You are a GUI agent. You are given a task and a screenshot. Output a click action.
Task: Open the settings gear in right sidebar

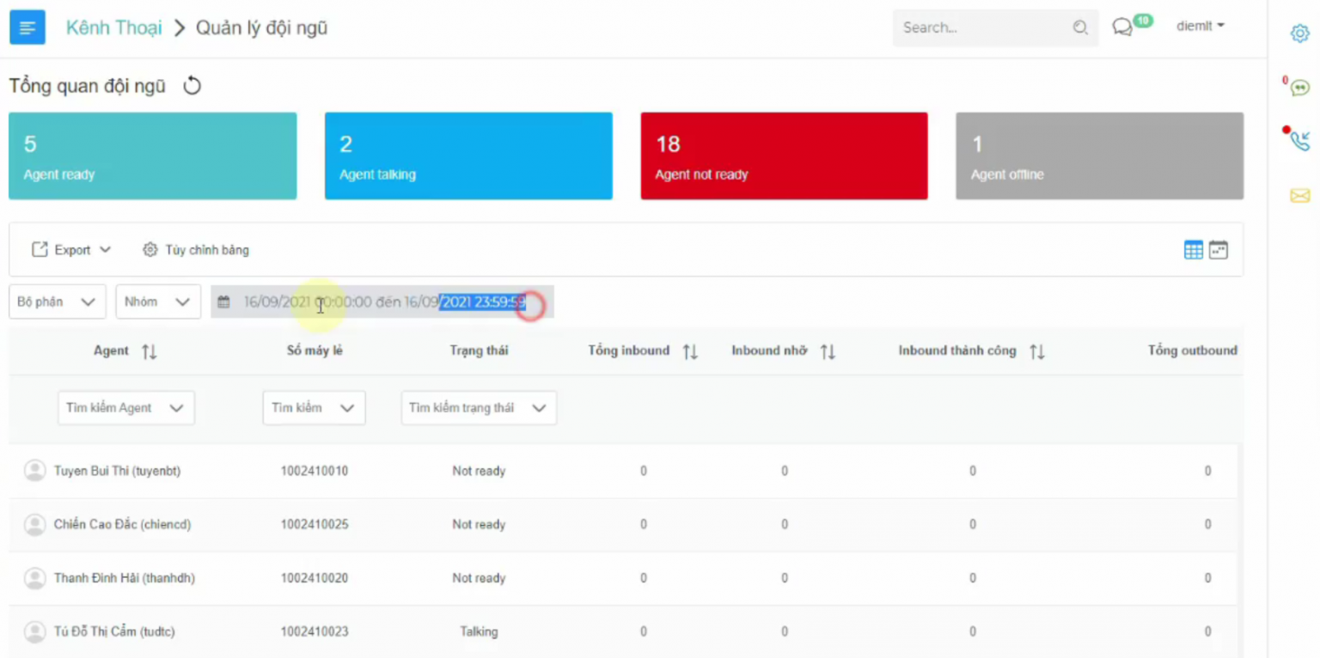coord(1299,34)
